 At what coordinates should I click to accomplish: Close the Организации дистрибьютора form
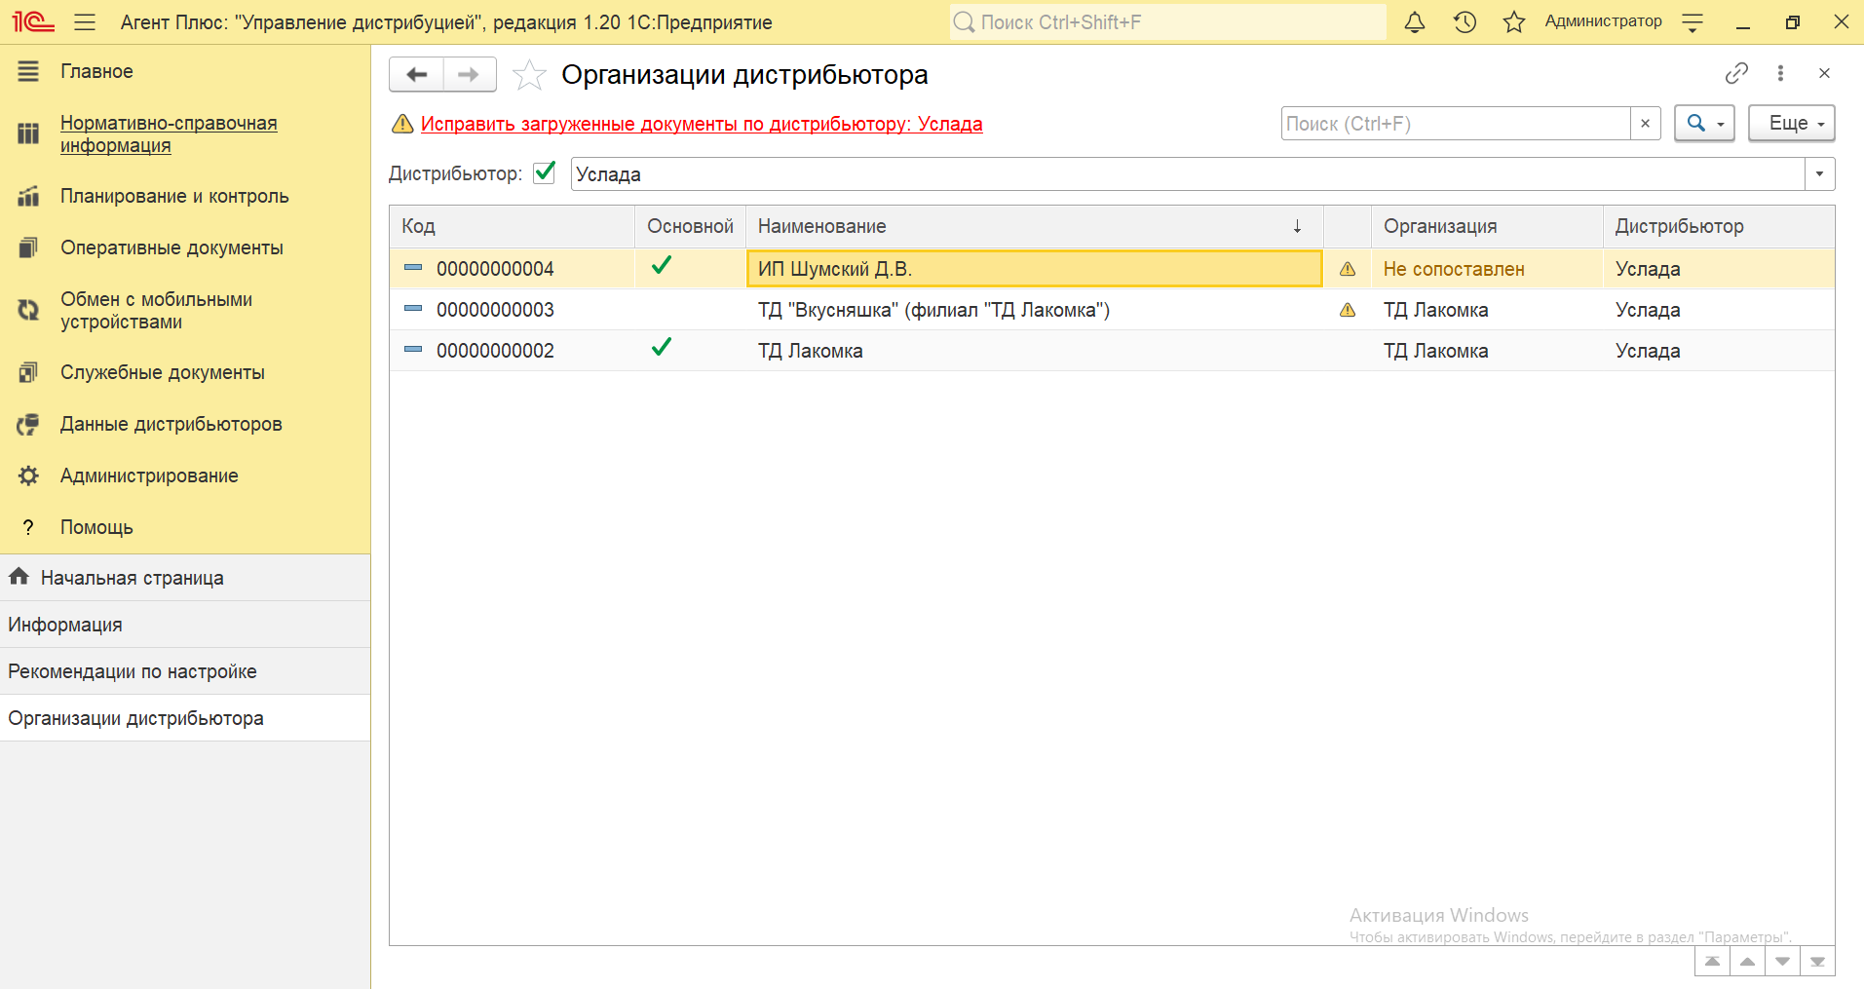coord(1824,73)
